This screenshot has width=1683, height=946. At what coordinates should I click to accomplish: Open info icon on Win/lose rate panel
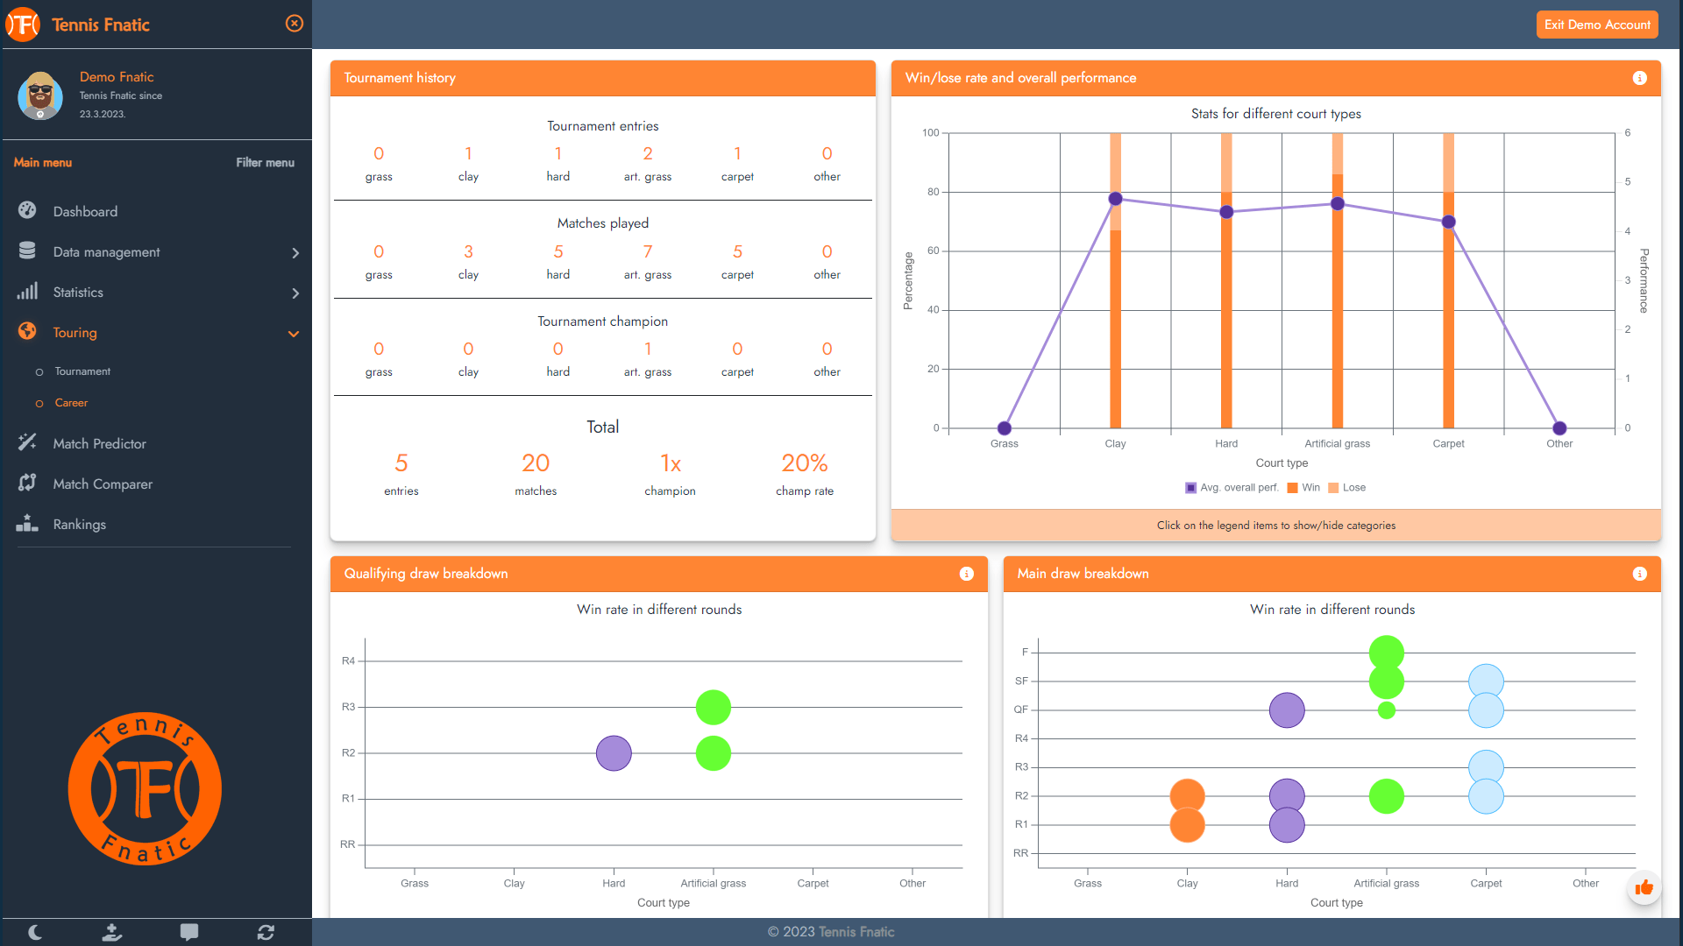point(1640,78)
